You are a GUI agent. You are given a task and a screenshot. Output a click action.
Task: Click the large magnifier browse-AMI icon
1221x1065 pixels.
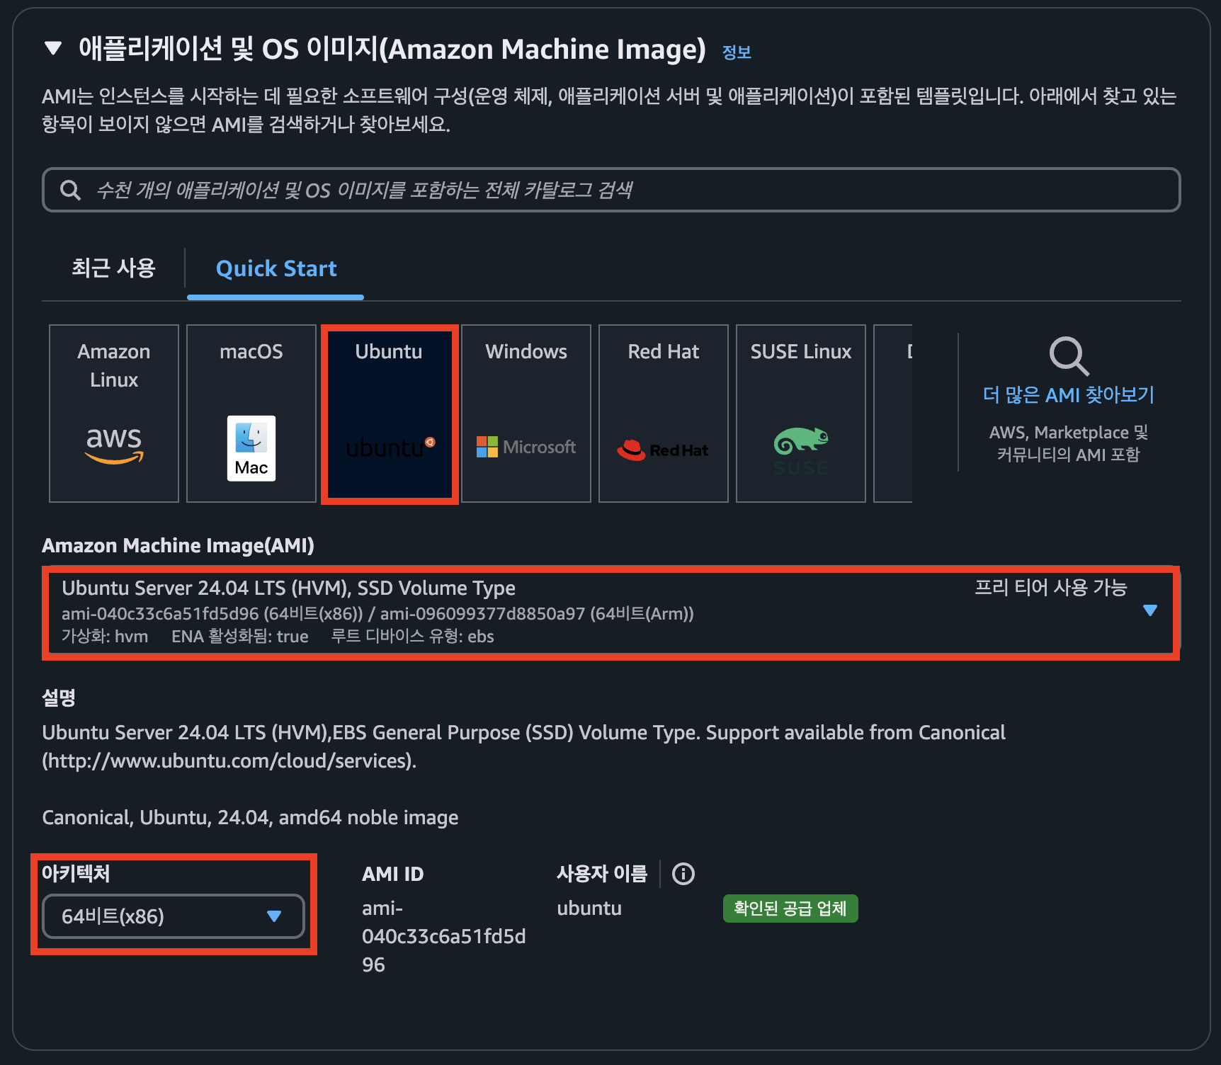(x=1069, y=355)
